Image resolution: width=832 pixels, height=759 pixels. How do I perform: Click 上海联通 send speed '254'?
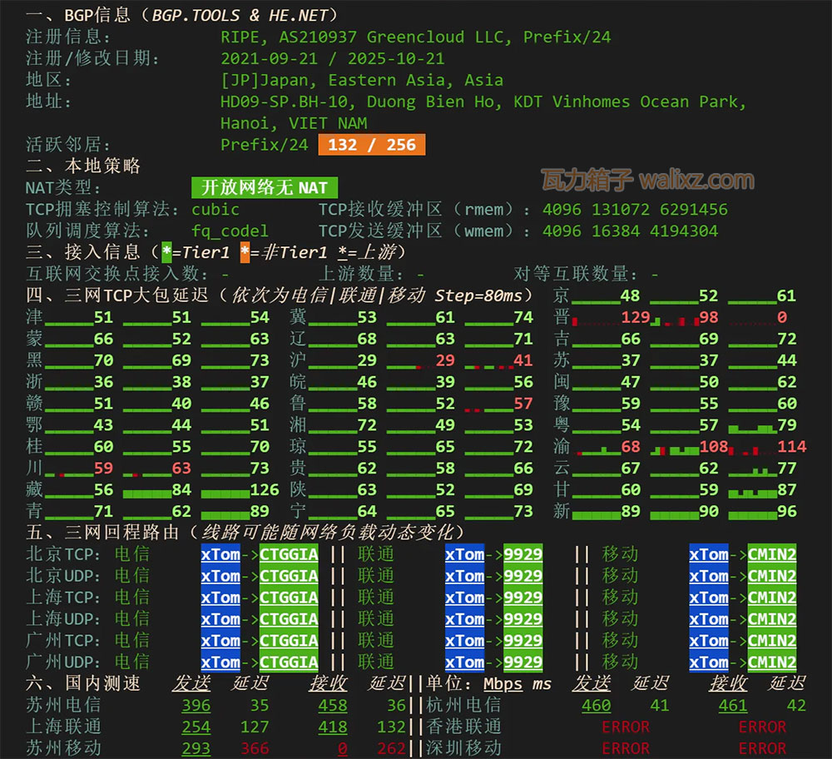(196, 727)
